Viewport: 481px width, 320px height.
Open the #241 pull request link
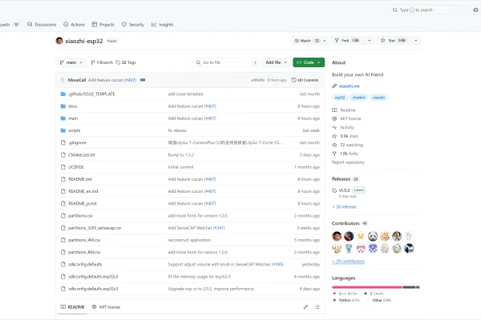point(219,228)
